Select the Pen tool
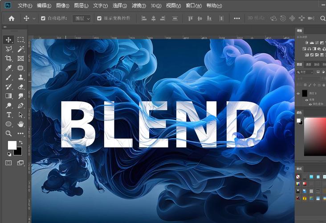The image size is (326, 223). click(x=20, y=105)
